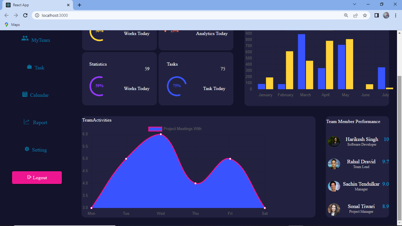This screenshot has height=226, width=402.
Task: Click the zoom magnifier icon in address bar
Action: click(346, 15)
